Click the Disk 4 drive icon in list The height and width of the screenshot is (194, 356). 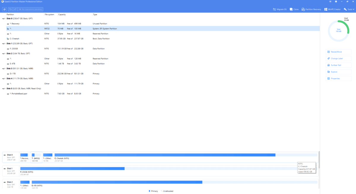pos(4,79)
